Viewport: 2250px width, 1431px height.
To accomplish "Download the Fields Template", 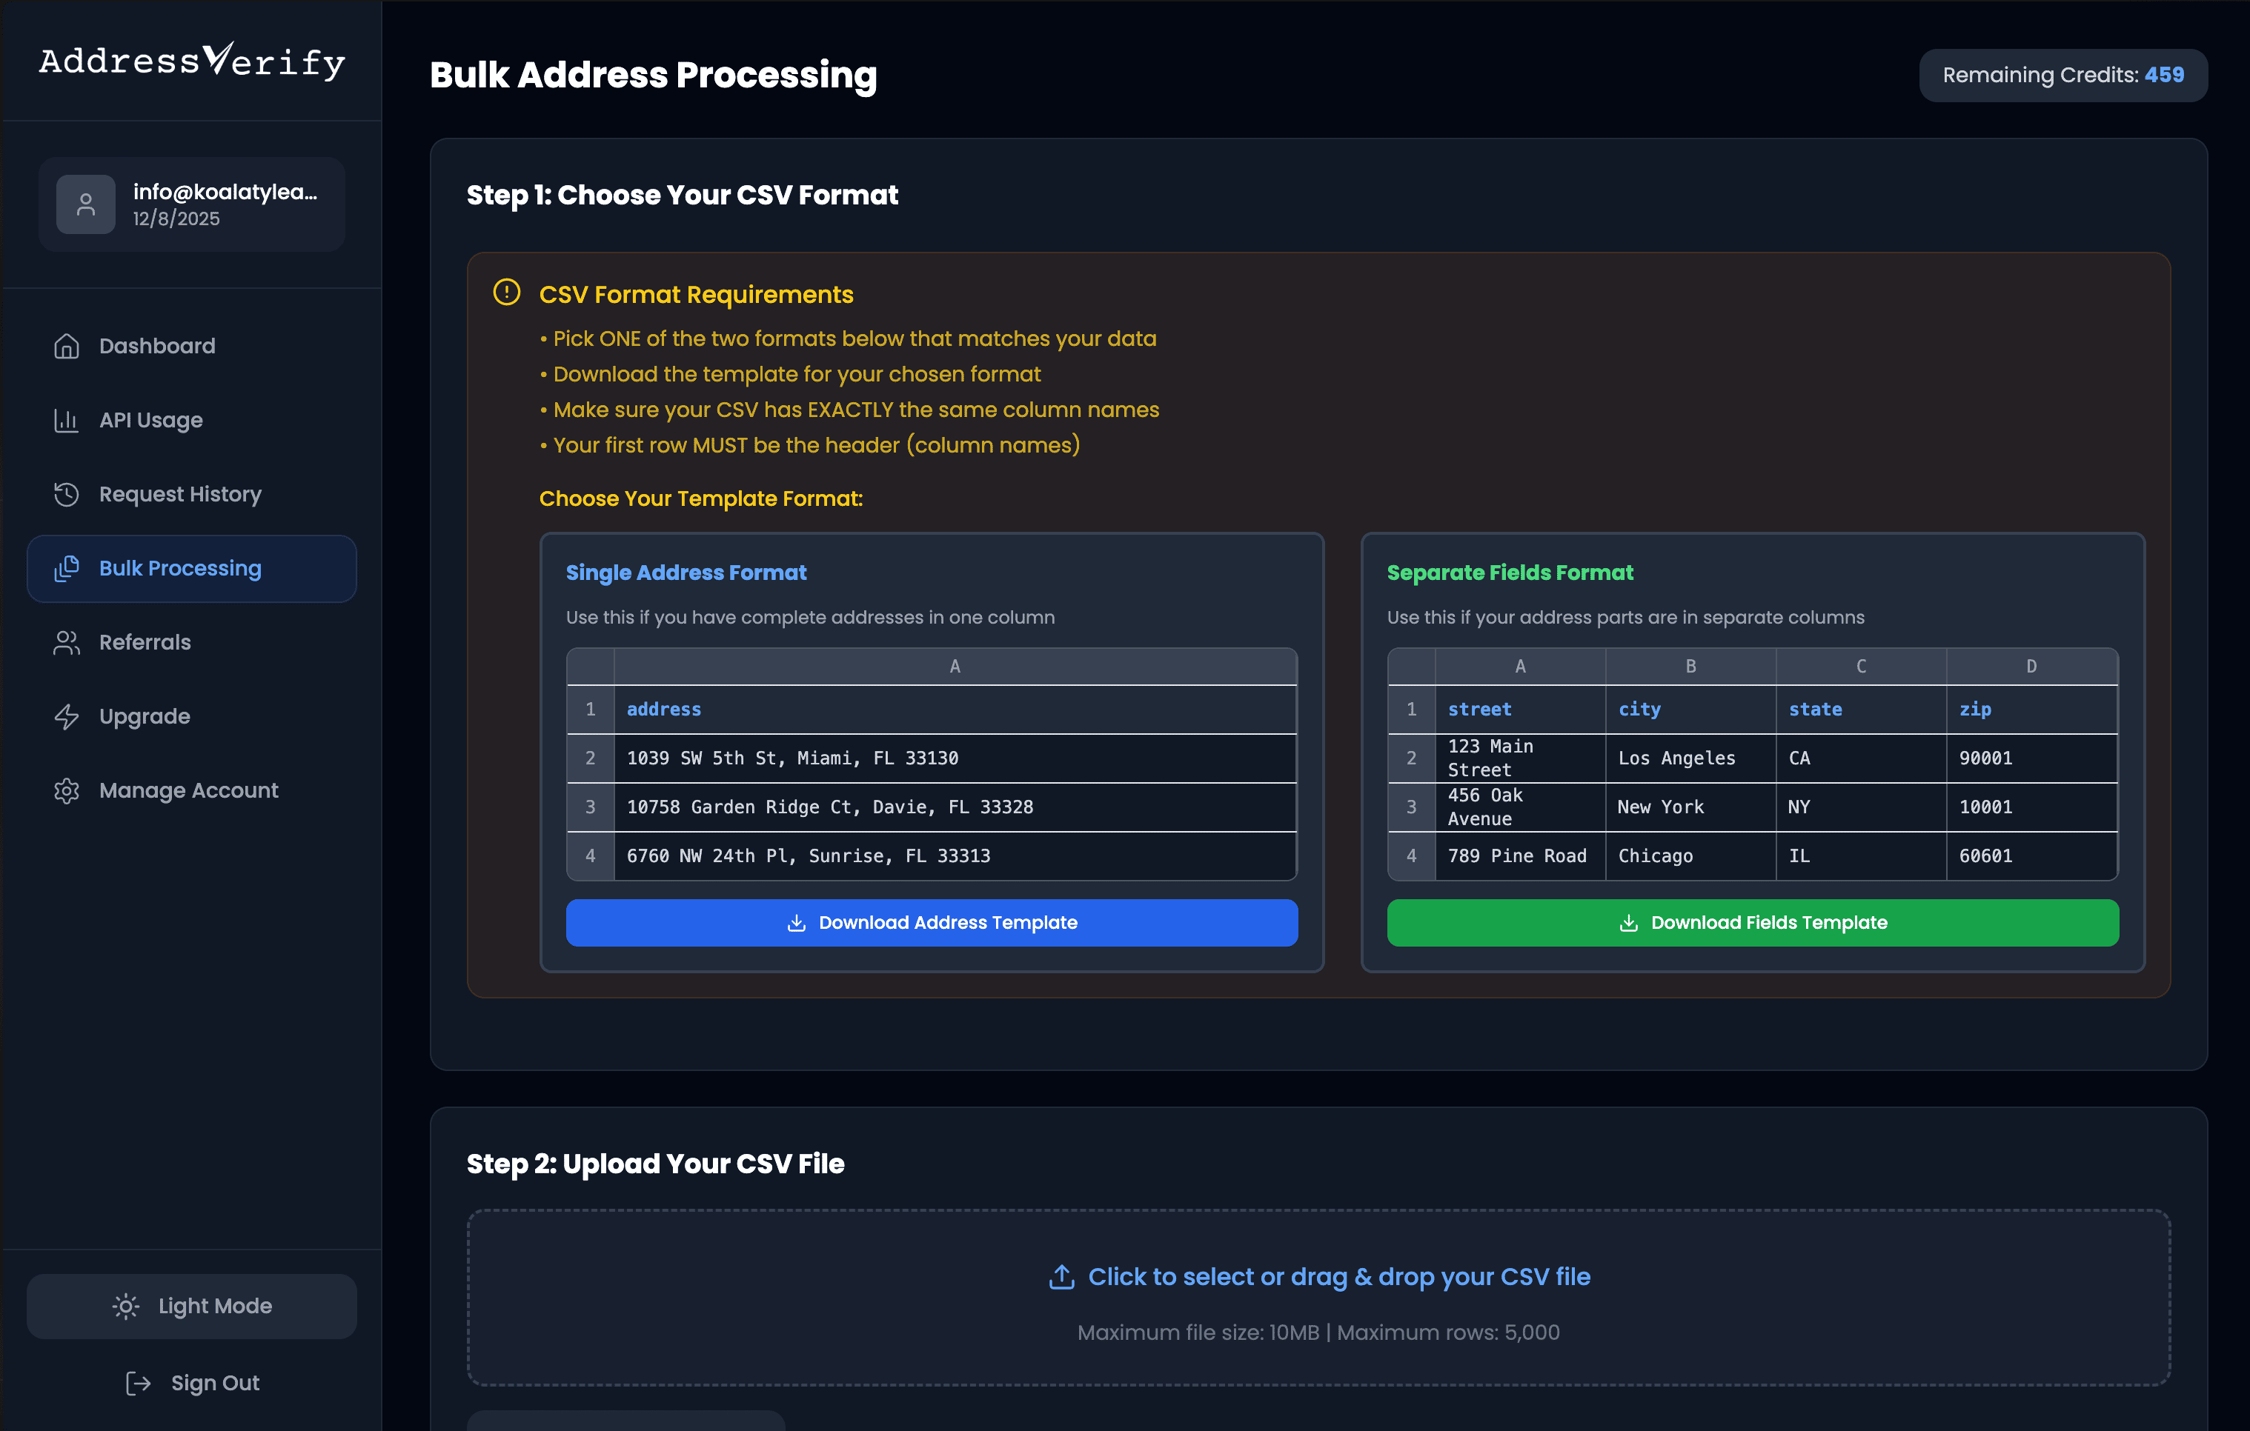I will [1752, 922].
